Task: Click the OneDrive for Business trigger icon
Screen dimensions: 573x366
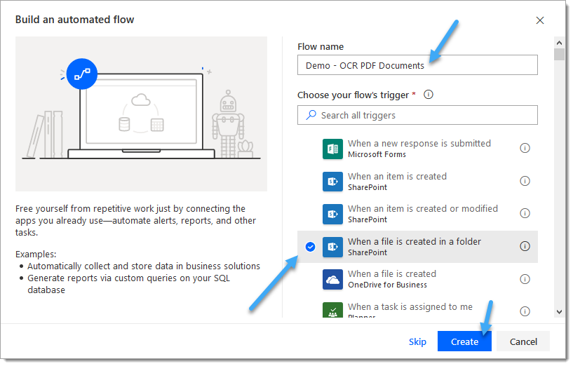Action: tap(332, 280)
